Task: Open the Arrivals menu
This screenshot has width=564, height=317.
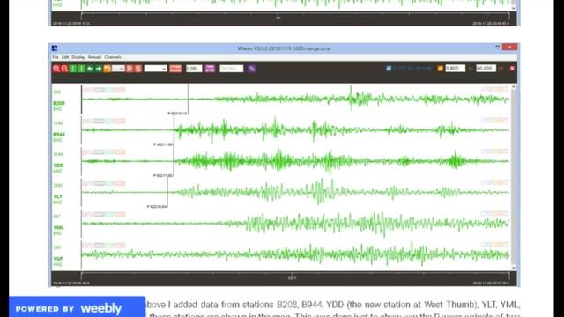Action: (94, 57)
